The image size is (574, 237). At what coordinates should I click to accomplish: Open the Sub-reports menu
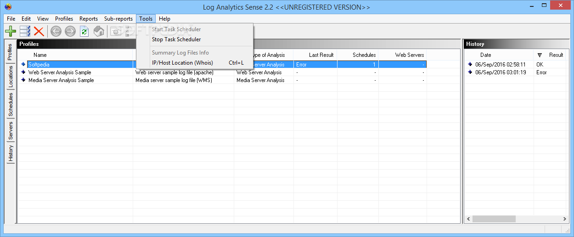pos(118,19)
